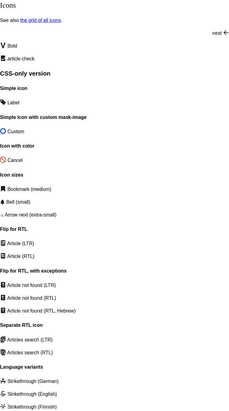229x411 pixels.
Task: Open the grid of all icons link
Action: point(41,20)
